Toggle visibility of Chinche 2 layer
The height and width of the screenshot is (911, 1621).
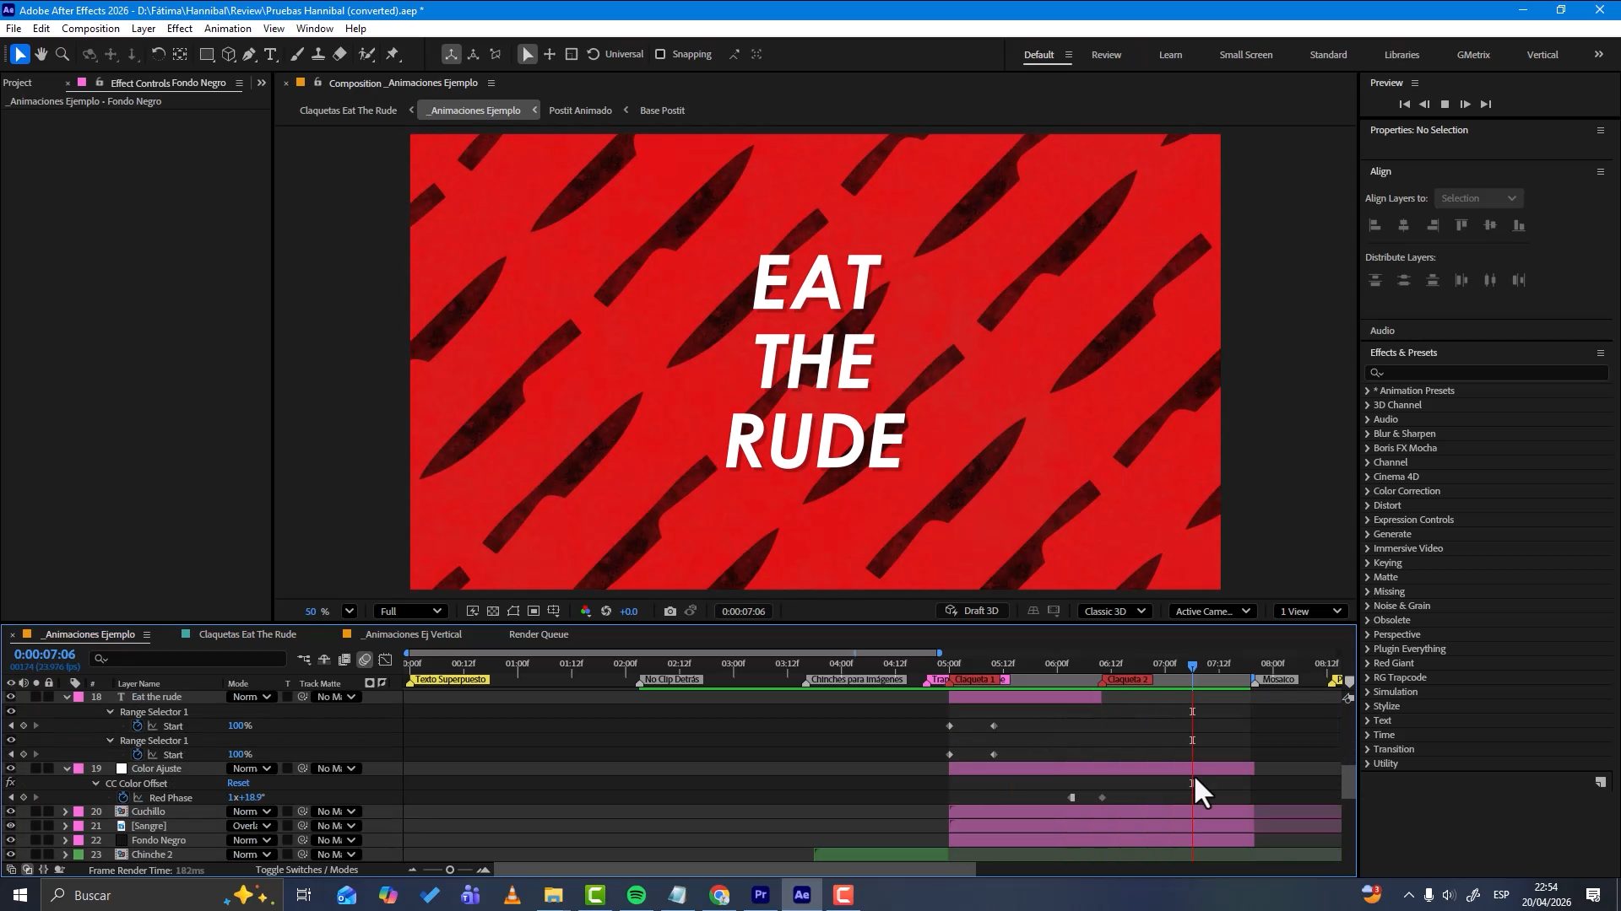pyautogui.click(x=11, y=854)
